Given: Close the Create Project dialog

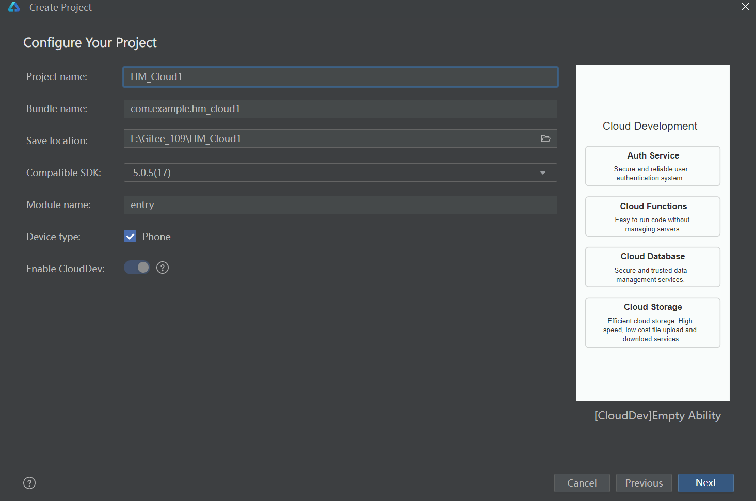Looking at the screenshot, I should click(x=745, y=7).
